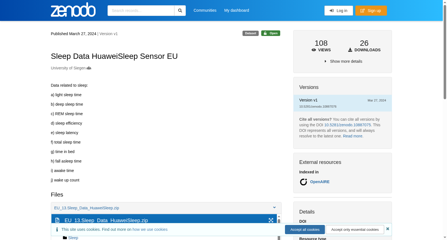Click the fullscreen icon in file preview

(x=271, y=220)
